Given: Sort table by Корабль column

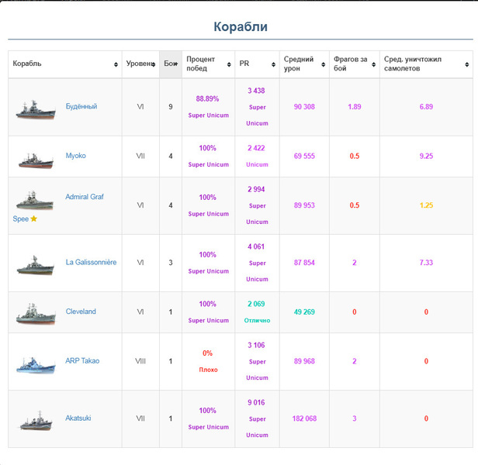Looking at the screenshot, I should click(x=64, y=64).
